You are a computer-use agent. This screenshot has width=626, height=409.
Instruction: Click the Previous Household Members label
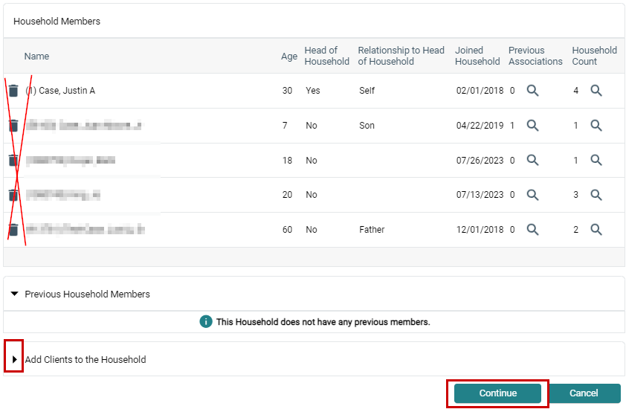tap(87, 294)
